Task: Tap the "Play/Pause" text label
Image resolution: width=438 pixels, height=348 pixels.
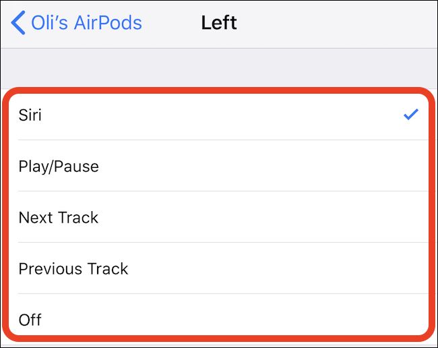Action: [59, 166]
